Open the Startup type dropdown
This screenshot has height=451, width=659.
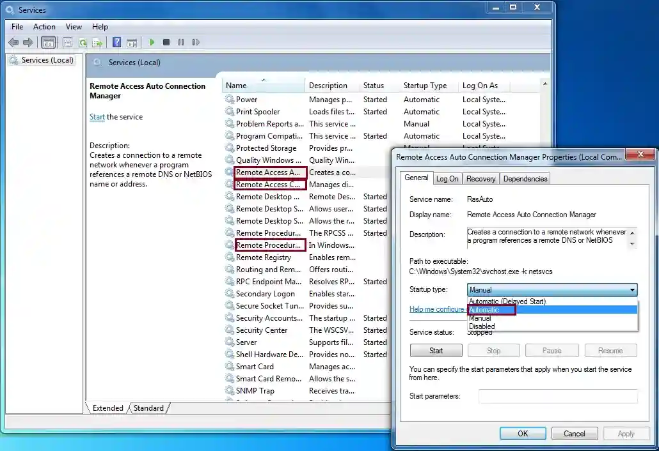click(x=632, y=289)
